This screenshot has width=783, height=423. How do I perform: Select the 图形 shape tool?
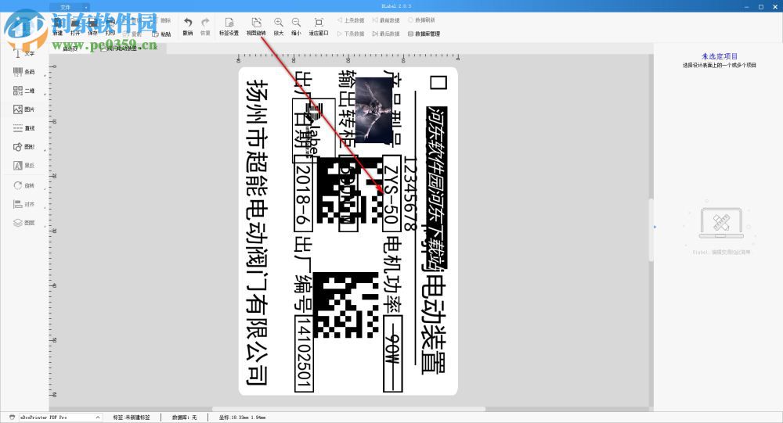[x=23, y=147]
